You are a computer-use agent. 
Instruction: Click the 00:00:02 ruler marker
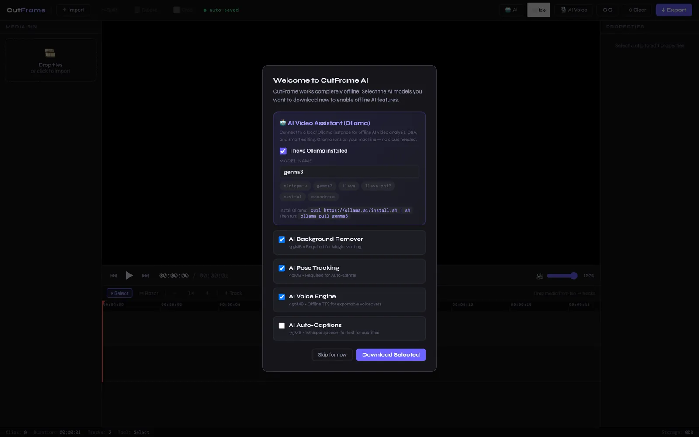coord(172,305)
